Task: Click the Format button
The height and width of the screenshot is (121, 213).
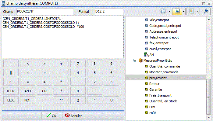Action: (84, 12)
